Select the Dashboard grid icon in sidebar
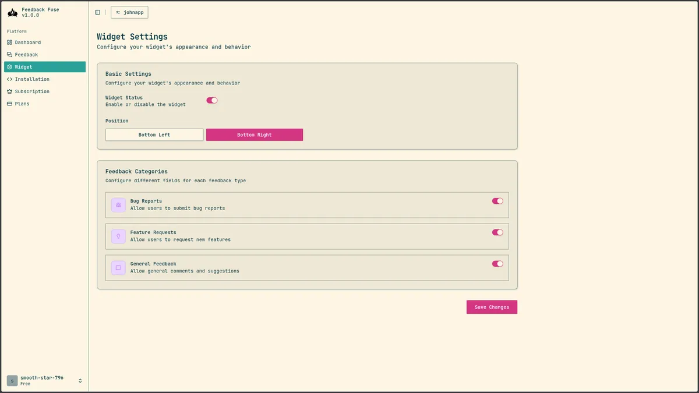The width and height of the screenshot is (699, 393). (9, 42)
